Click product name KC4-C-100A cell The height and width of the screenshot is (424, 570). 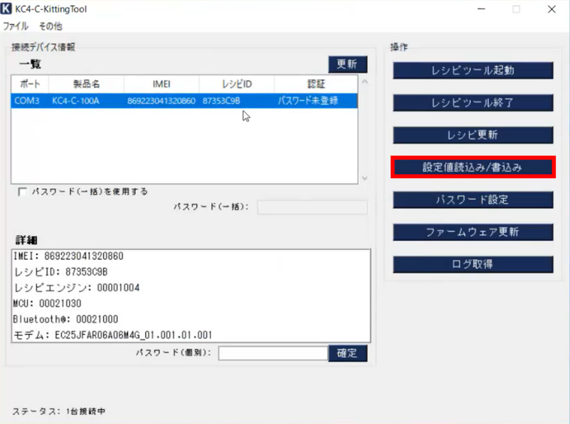point(76,101)
